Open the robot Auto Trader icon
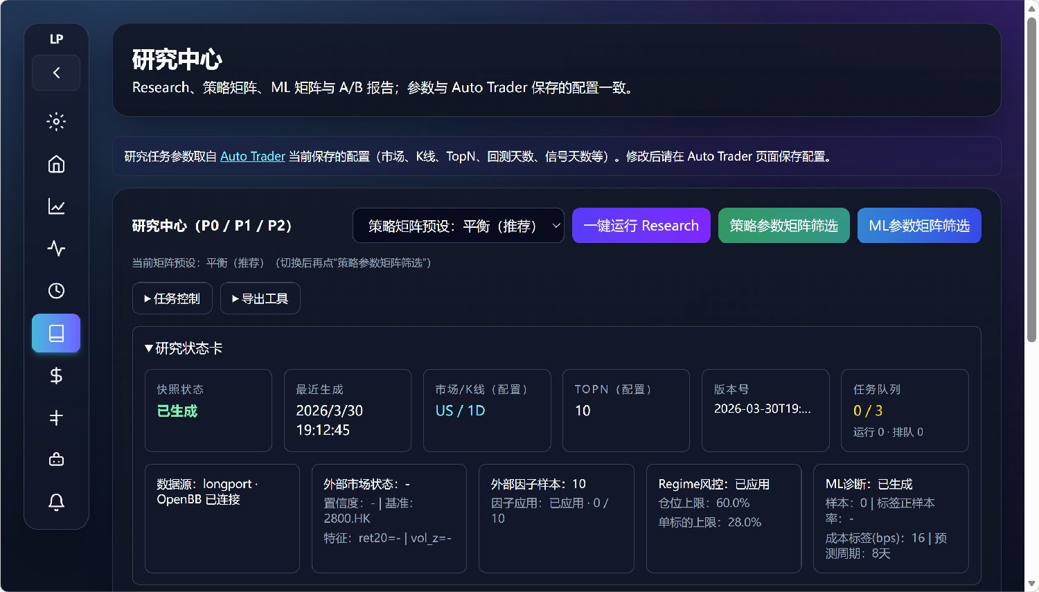The height and width of the screenshot is (592, 1039). pos(56,460)
